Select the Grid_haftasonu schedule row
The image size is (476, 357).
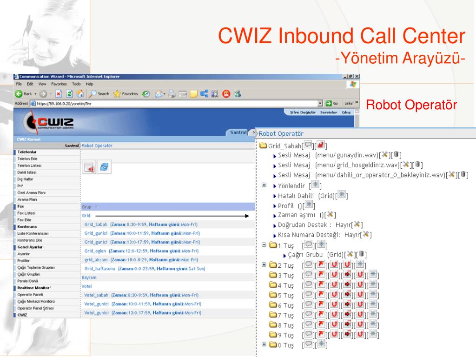[167, 268]
